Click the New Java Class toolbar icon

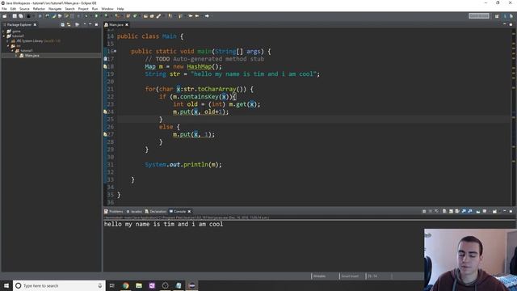tap(135, 16)
